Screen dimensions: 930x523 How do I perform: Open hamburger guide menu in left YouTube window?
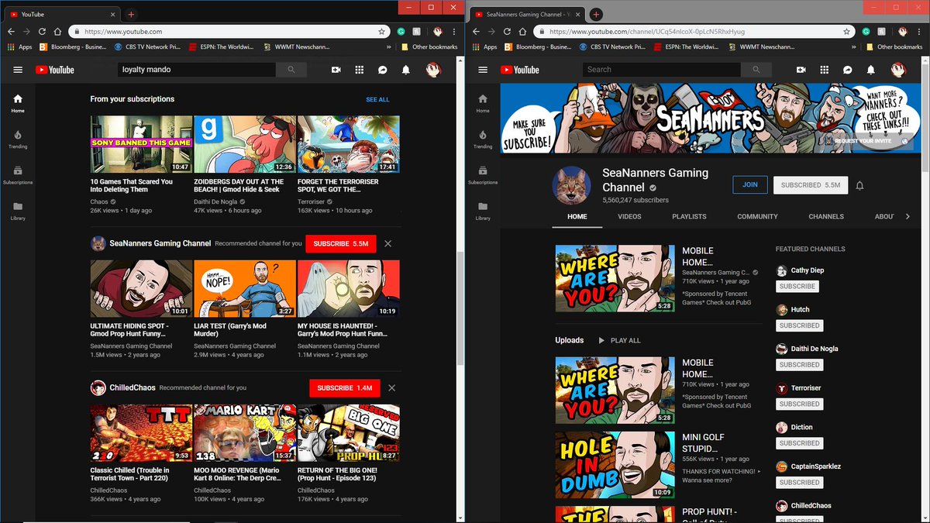pyautogui.click(x=18, y=70)
